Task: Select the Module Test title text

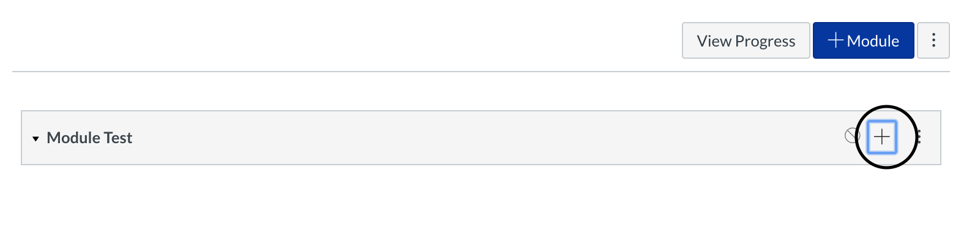Action: point(89,138)
